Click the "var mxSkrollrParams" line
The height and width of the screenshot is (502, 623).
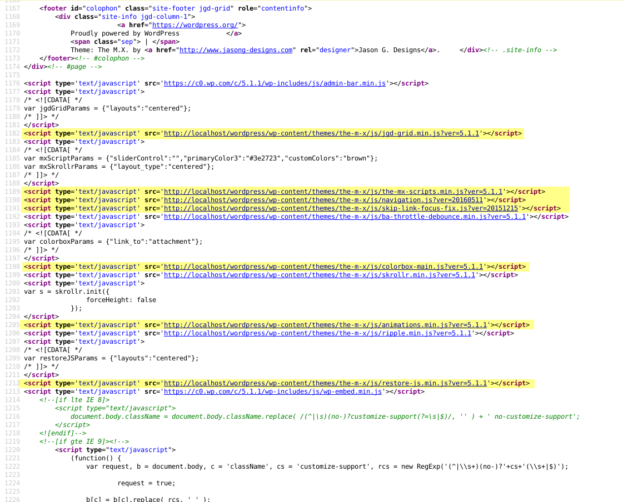pyautogui.click(x=119, y=167)
